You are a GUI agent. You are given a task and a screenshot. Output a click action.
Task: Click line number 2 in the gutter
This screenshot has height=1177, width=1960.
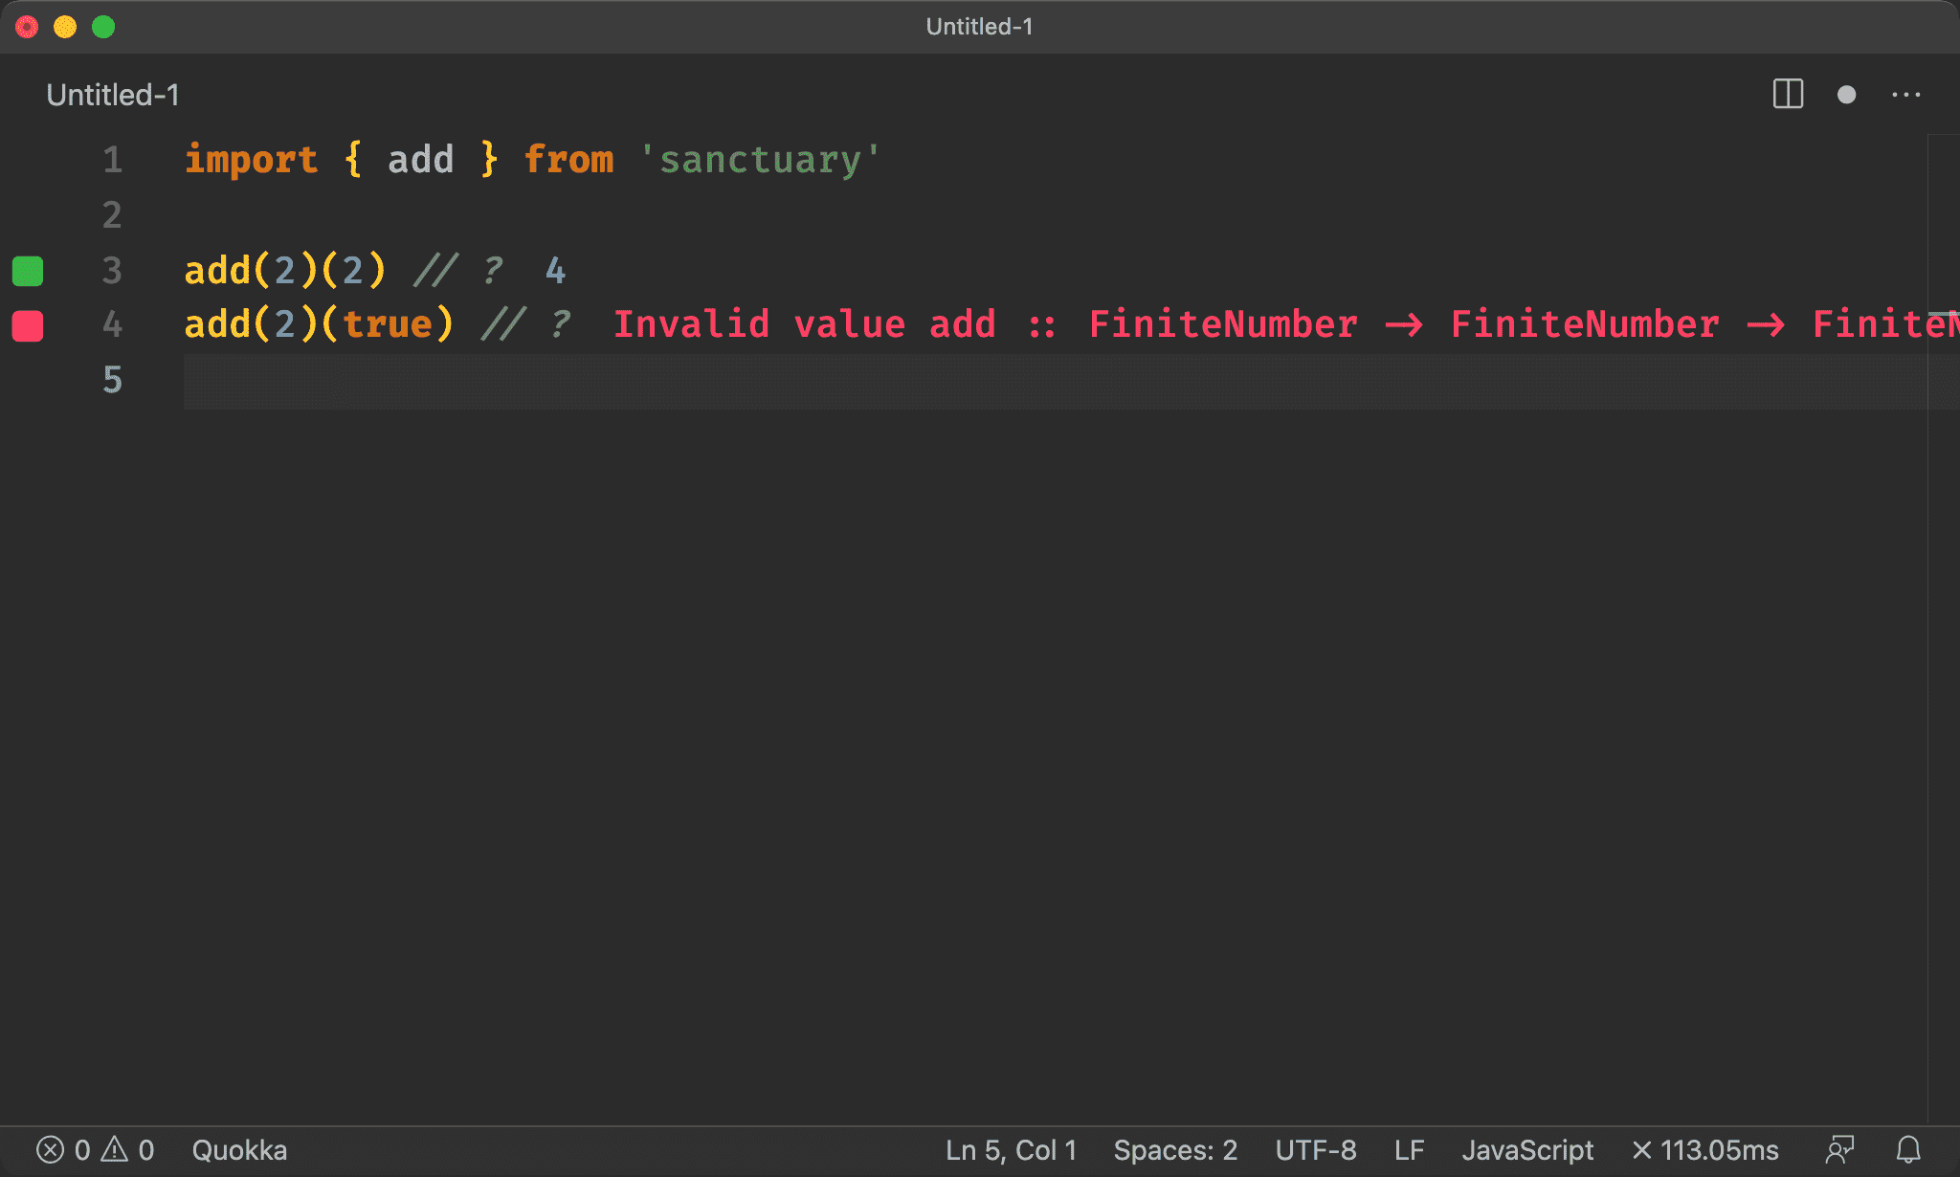[x=112, y=215]
